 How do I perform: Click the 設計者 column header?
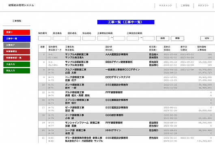[109, 47]
